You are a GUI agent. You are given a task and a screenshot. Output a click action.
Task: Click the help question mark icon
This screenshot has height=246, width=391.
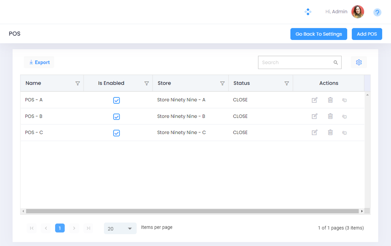377,12
